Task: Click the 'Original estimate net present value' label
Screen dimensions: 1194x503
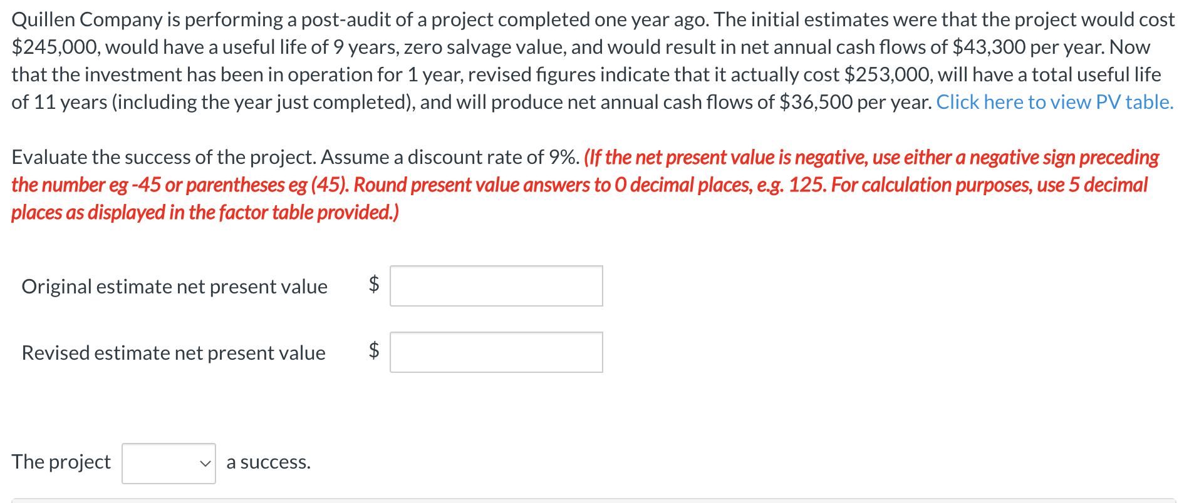Action: [x=174, y=287]
